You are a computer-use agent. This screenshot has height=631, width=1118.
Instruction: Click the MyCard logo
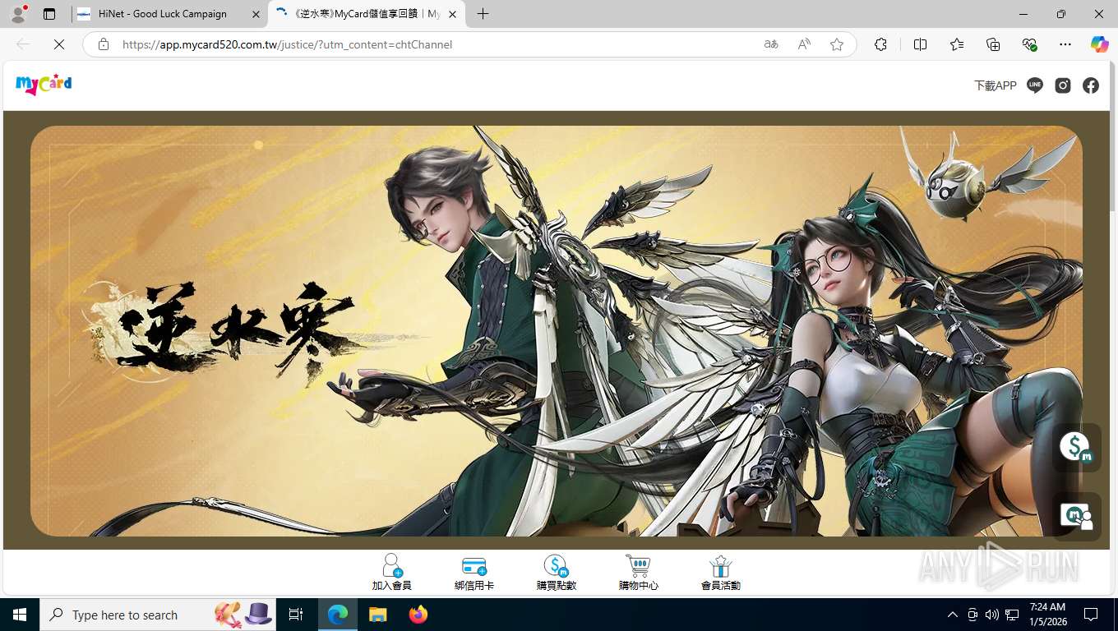(x=44, y=84)
